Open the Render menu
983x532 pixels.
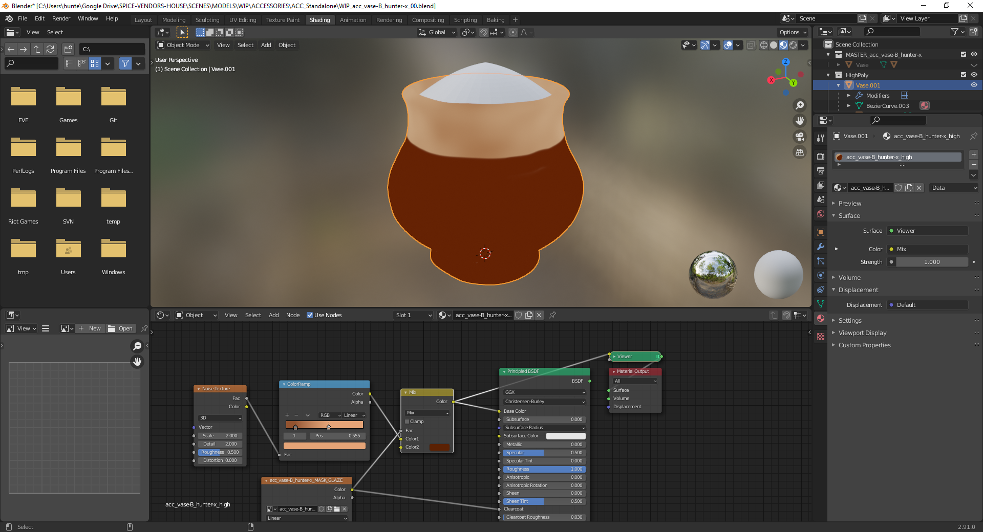61,18
